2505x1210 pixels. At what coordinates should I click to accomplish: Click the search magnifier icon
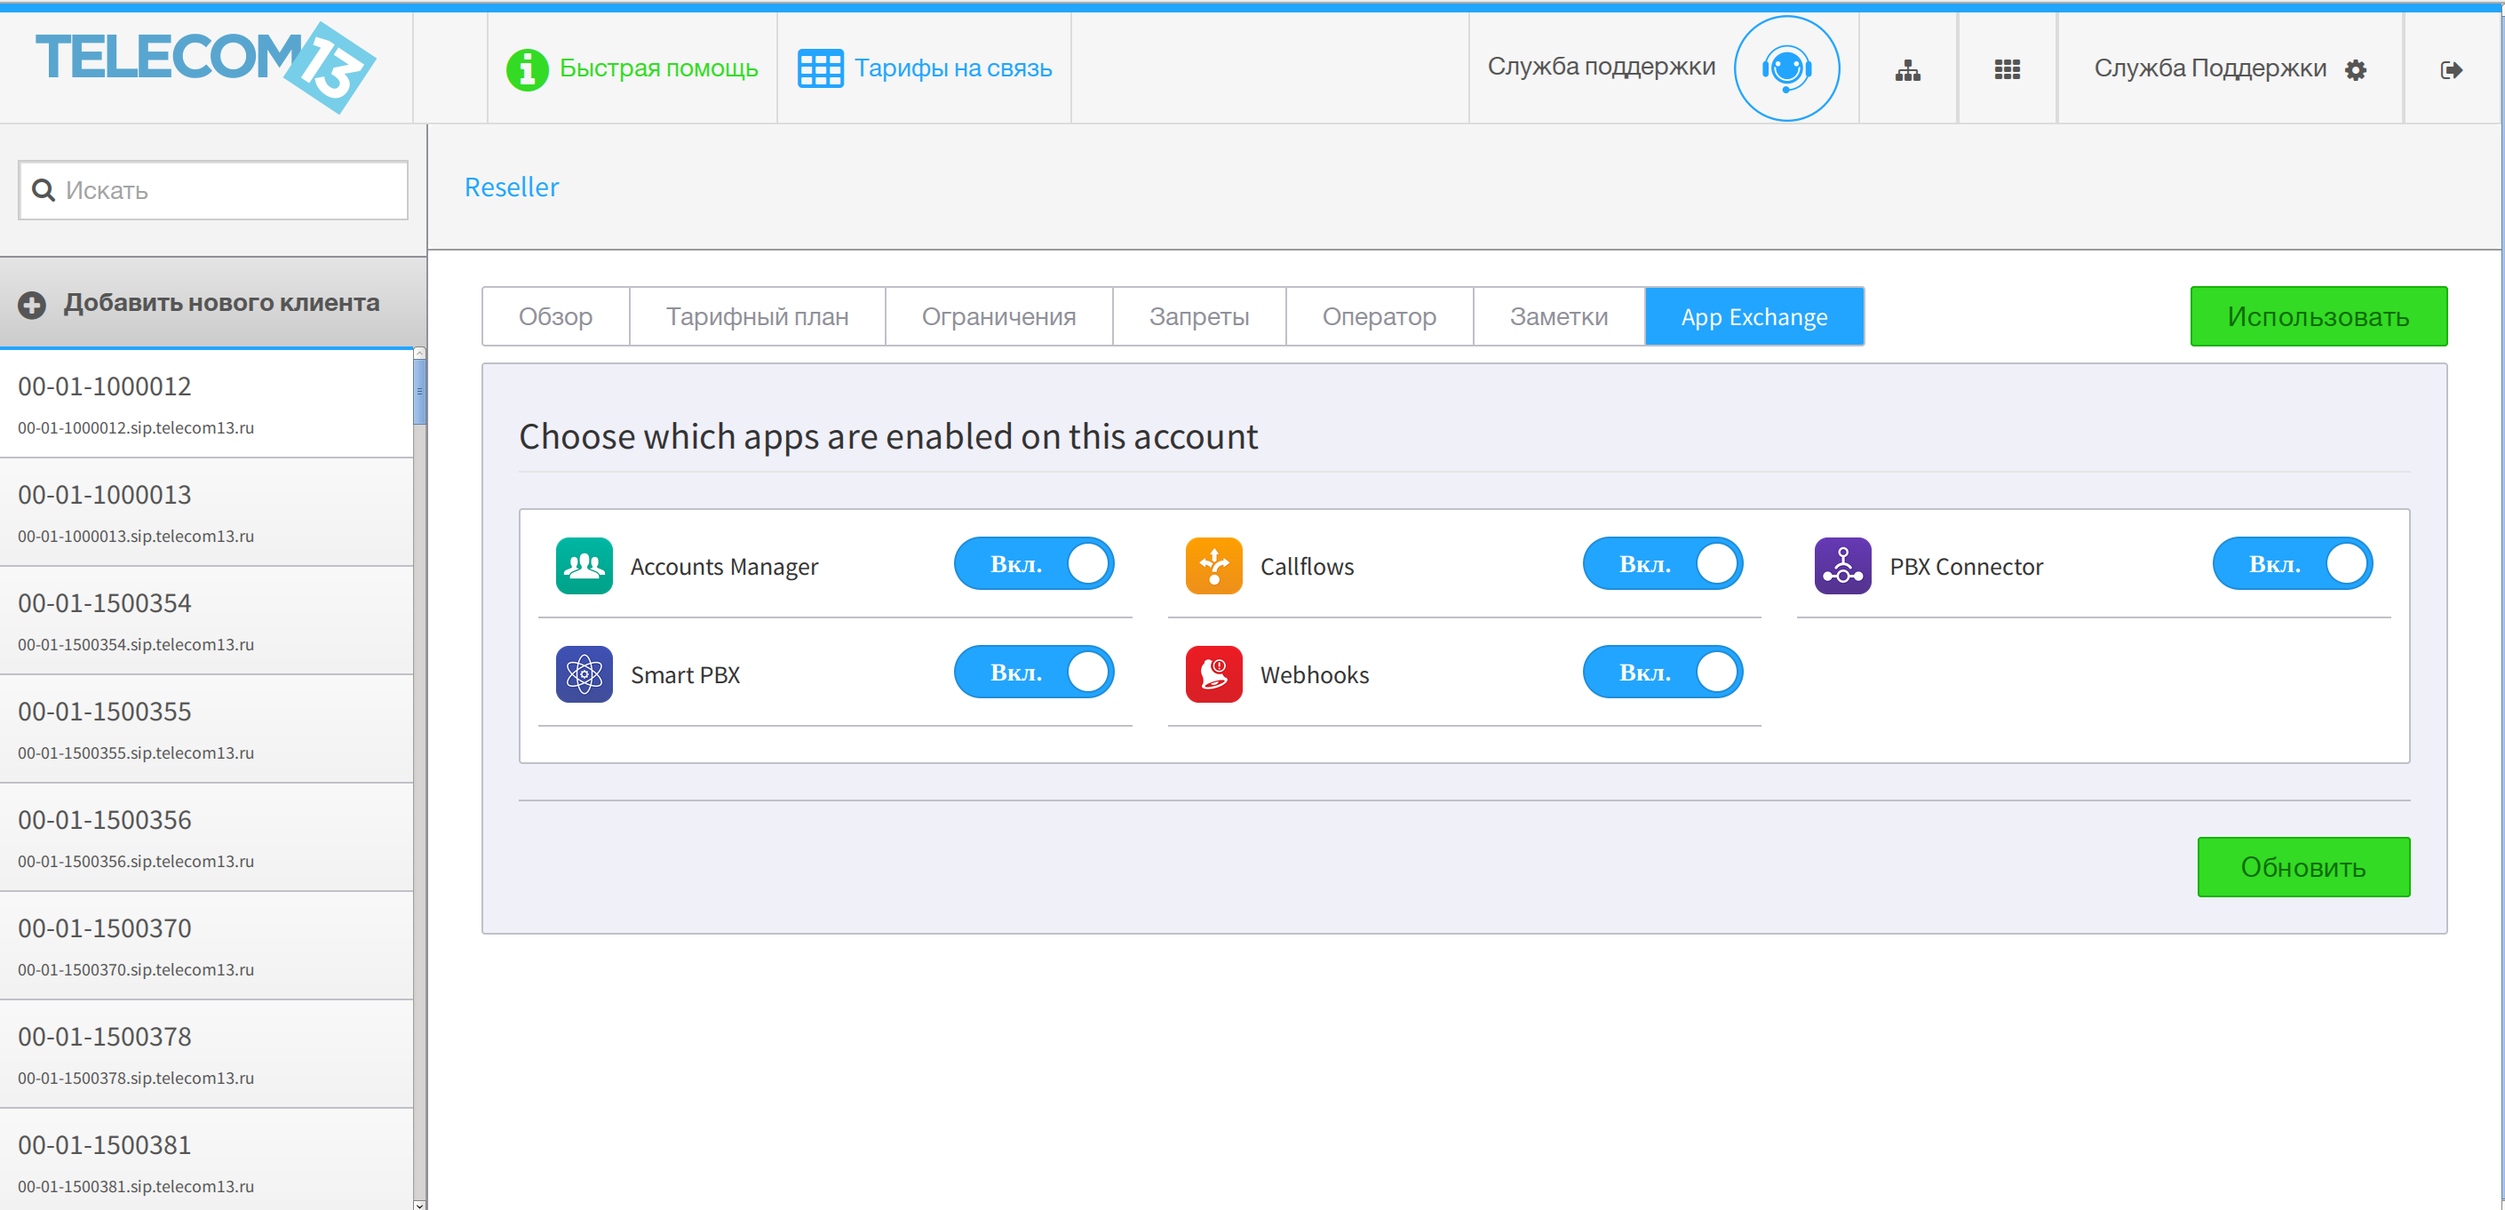[x=44, y=189]
